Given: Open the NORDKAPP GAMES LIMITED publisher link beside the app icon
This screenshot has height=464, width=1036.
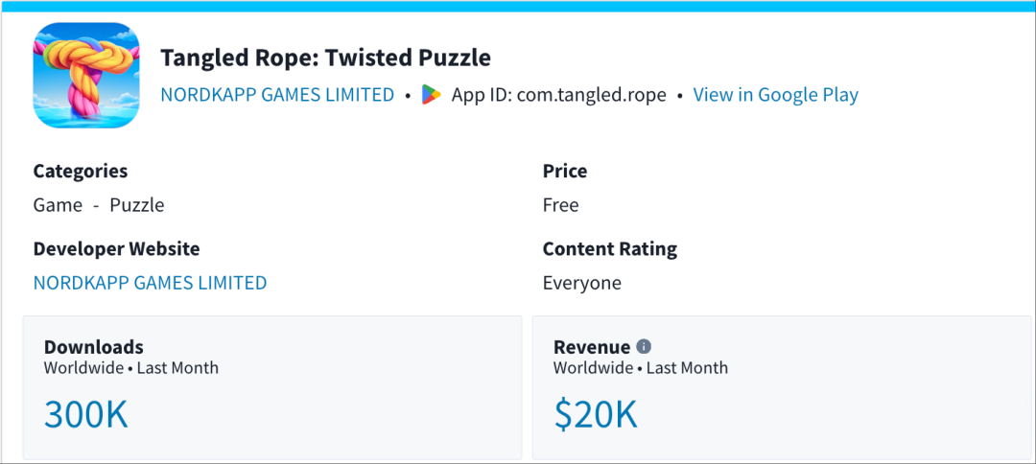Looking at the screenshot, I should [x=277, y=95].
